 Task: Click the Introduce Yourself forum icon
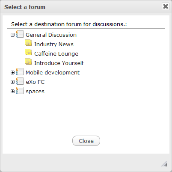(28, 62)
